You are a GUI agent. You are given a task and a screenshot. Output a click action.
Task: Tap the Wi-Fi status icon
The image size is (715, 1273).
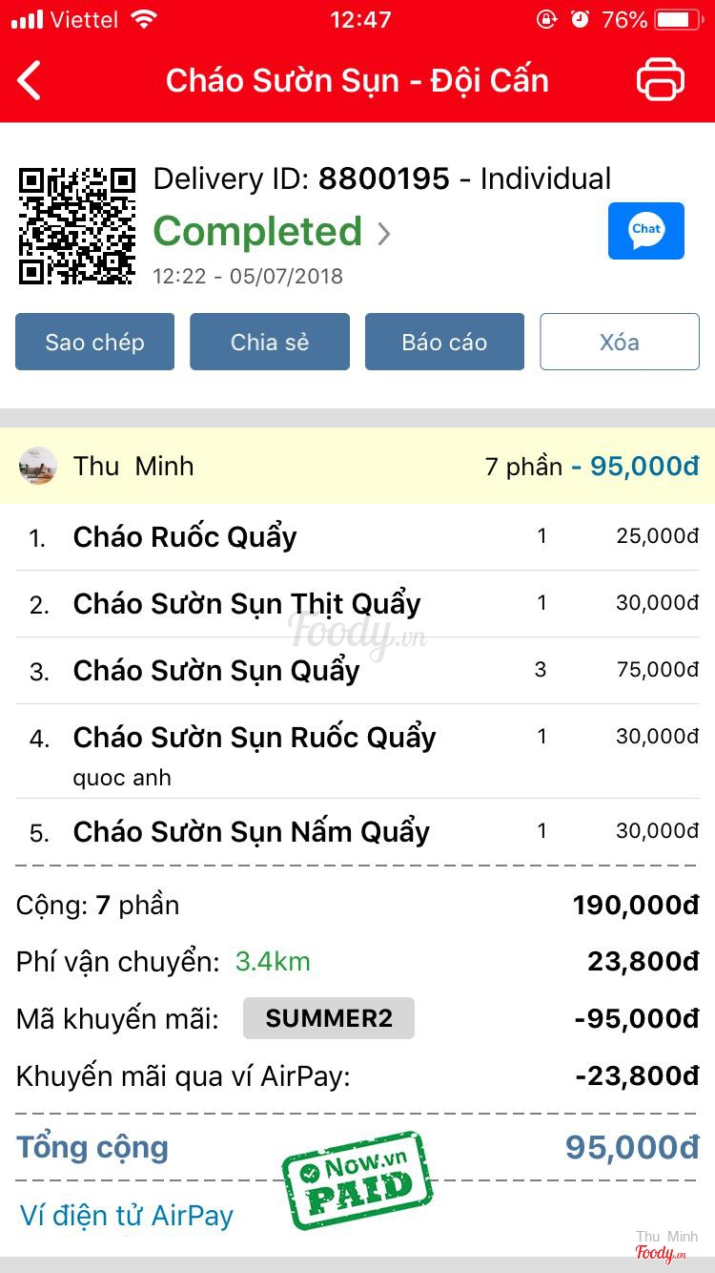click(x=144, y=19)
